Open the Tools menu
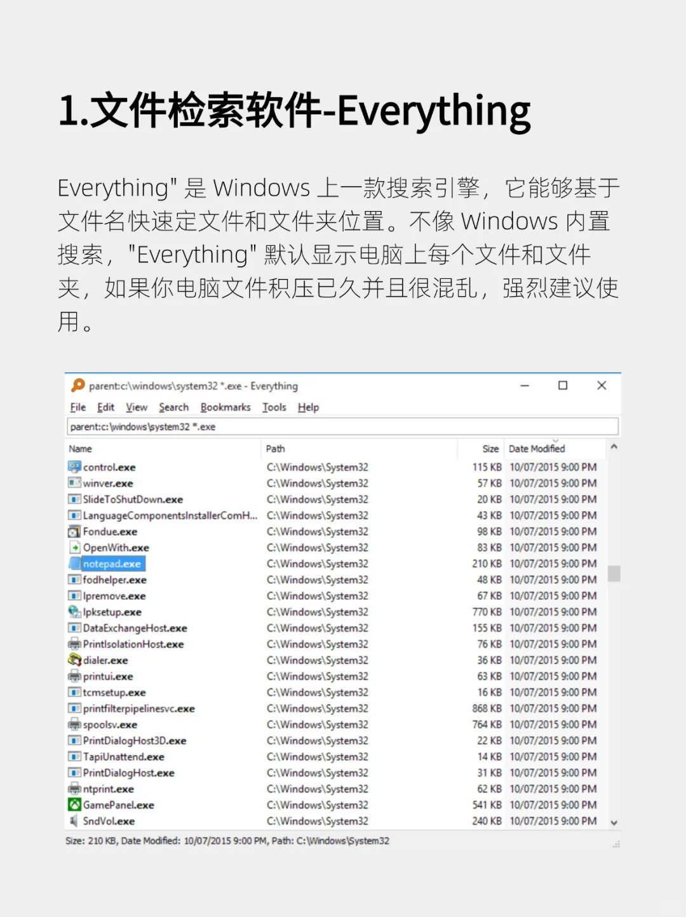The width and height of the screenshot is (686, 917). 274,407
